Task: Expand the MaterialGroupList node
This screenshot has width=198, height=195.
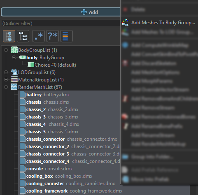Action: (x=6, y=80)
